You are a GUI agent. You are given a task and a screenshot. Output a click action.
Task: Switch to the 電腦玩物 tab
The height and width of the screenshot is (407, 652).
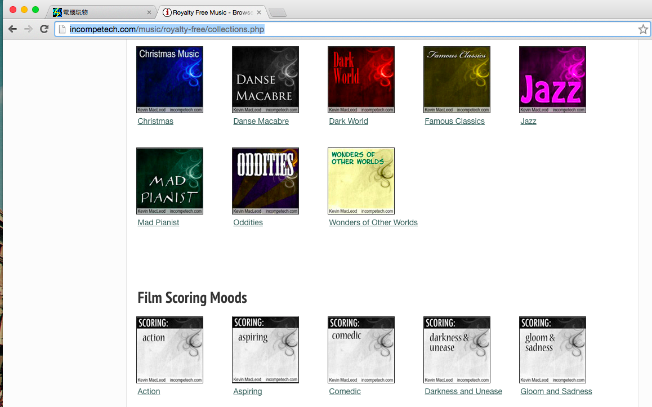(100, 12)
